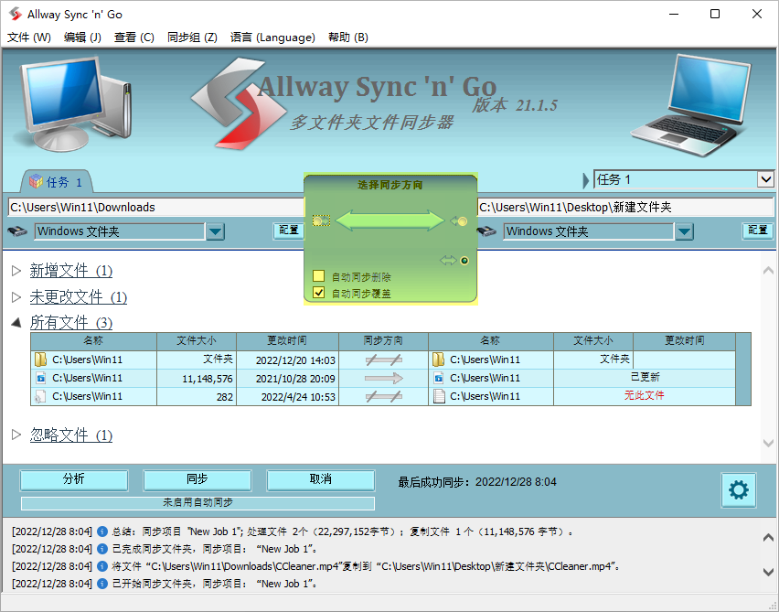Viewport: 779px width, 612px height.
Task: Click the device icon beside left Windows 文件夹
Action: pos(17,231)
